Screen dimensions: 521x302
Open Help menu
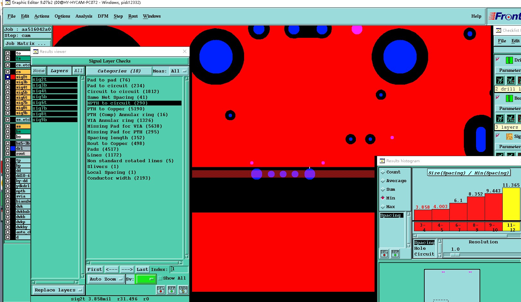point(476,16)
